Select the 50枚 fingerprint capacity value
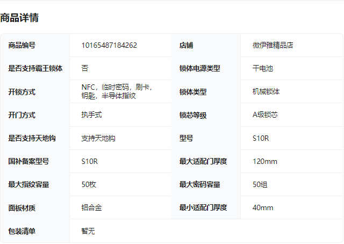Screen dimensions: 344x244 tap(89, 184)
